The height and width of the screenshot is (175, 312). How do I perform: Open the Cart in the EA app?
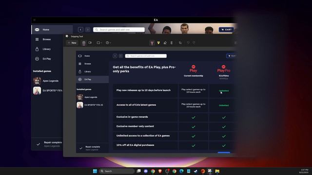click(x=226, y=30)
